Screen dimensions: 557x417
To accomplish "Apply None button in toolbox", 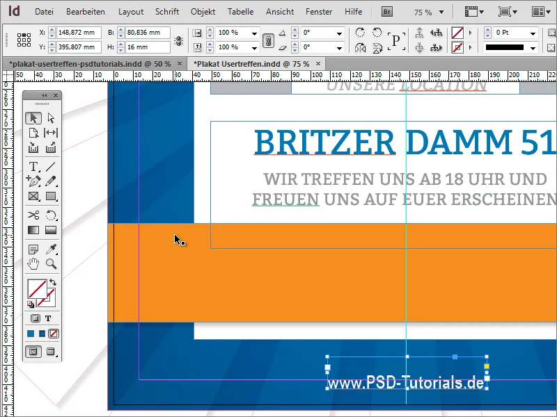I will click(54, 334).
